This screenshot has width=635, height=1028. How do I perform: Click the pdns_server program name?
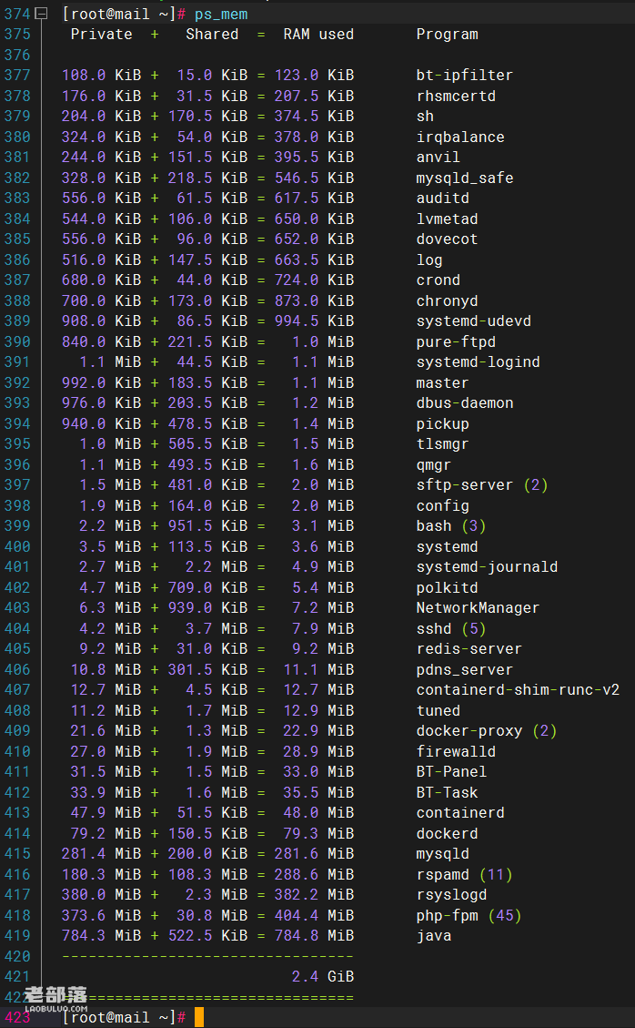coord(465,669)
